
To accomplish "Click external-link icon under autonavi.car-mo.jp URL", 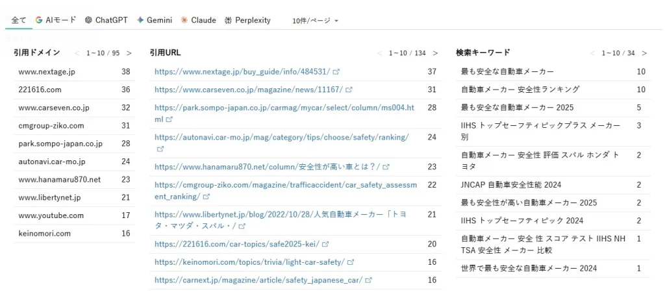I will pos(160,149).
